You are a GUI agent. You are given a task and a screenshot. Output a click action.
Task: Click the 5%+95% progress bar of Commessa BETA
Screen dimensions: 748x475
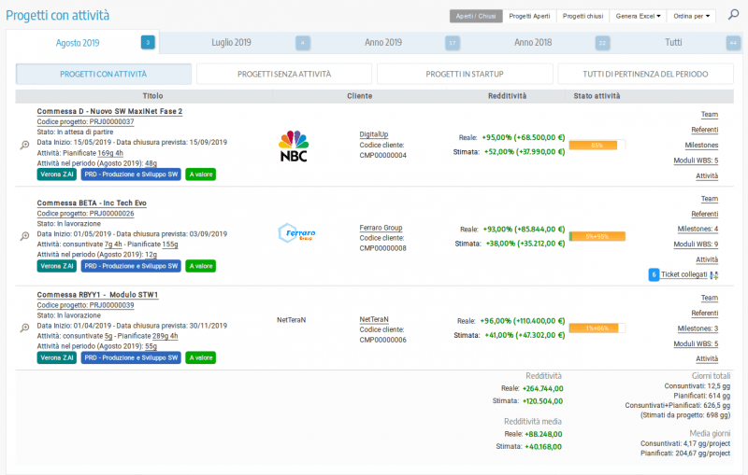(x=597, y=236)
